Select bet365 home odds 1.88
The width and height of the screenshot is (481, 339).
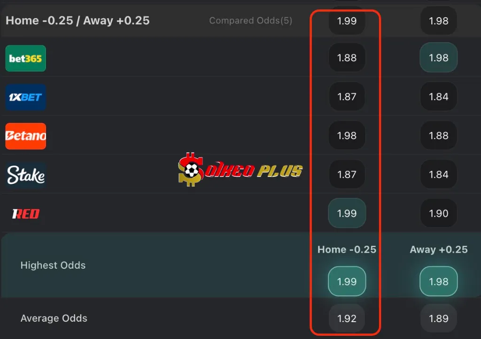tap(347, 58)
